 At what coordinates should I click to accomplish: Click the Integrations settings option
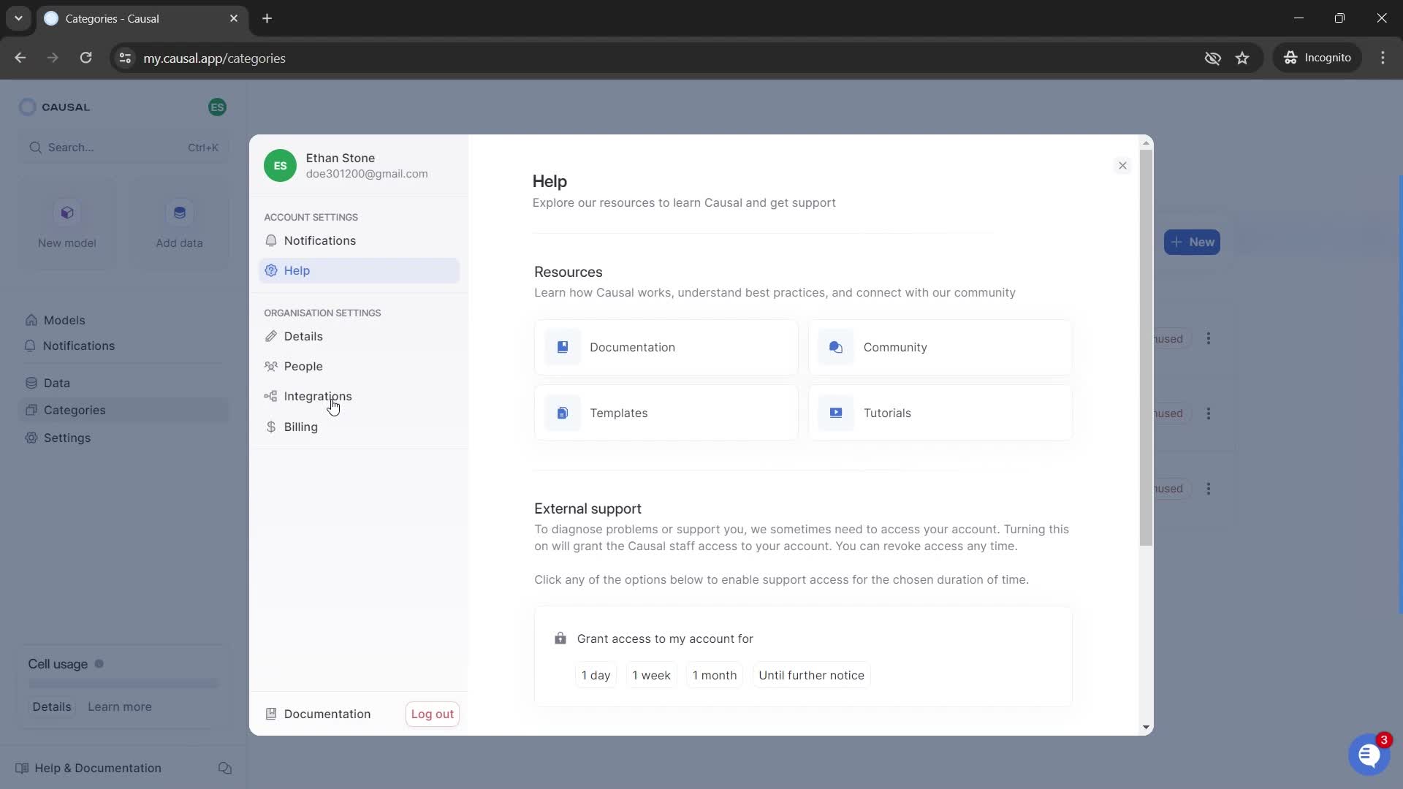(x=318, y=397)
